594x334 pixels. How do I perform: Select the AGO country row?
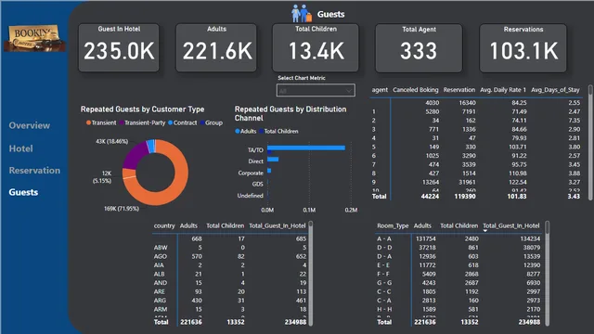click(230, 256)
